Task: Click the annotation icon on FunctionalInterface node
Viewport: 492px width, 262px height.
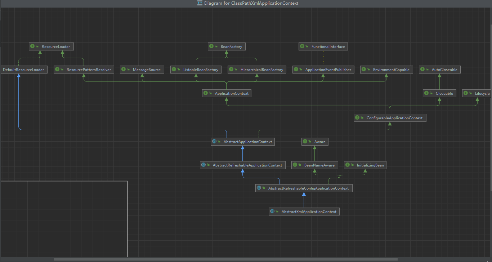Action: (x=302, y=46)
